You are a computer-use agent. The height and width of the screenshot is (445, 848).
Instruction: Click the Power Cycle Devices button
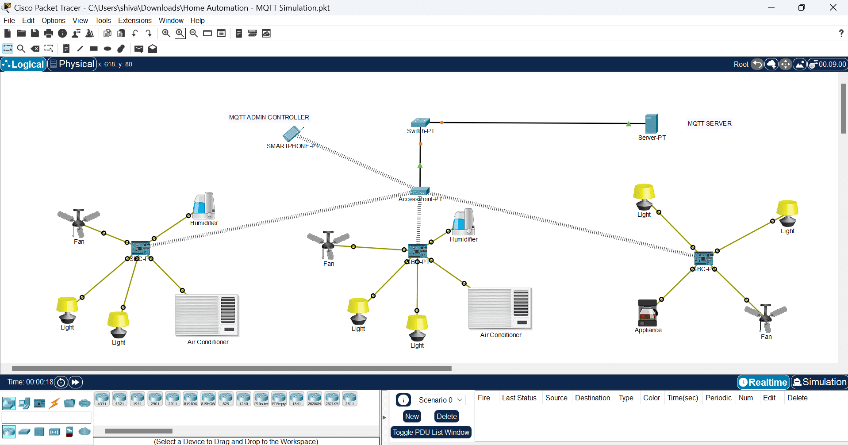tap(61, 382)
